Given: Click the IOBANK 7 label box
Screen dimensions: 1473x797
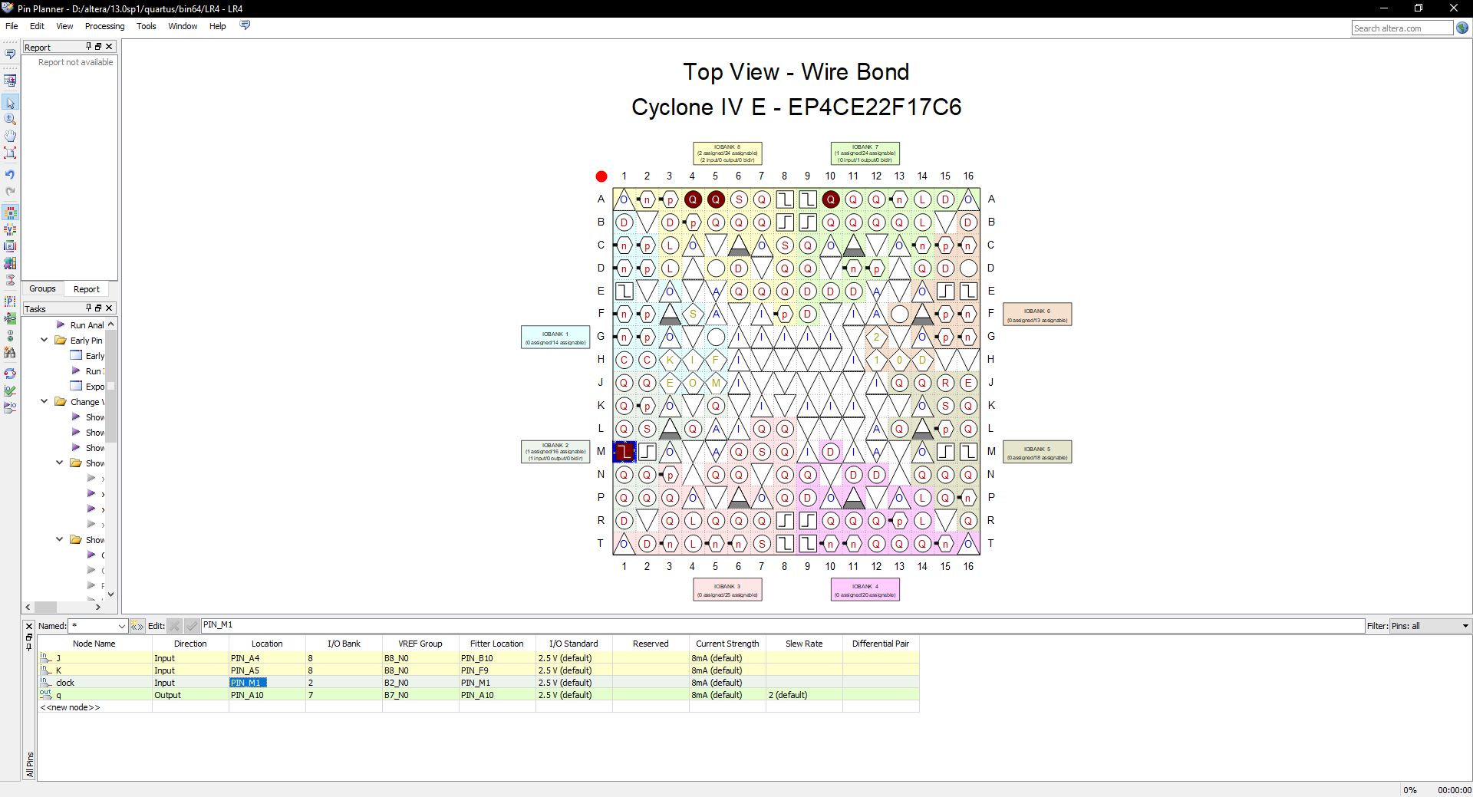Looking at the screenshot, I should [865, 153].
